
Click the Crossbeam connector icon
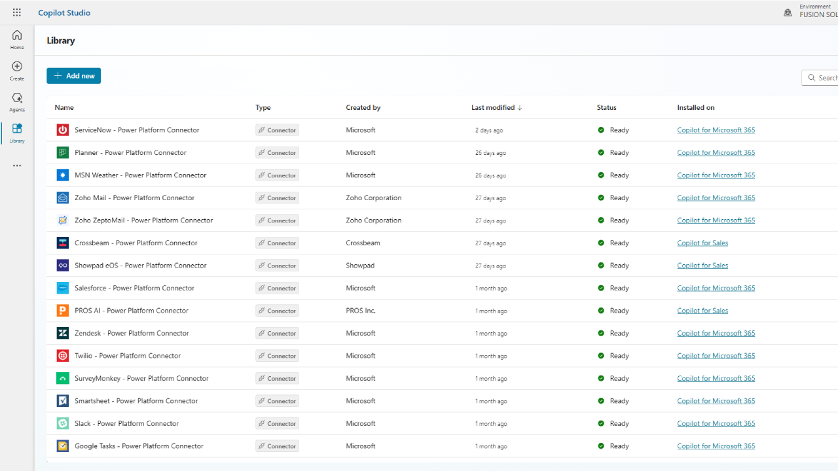(x=62, y=243)
